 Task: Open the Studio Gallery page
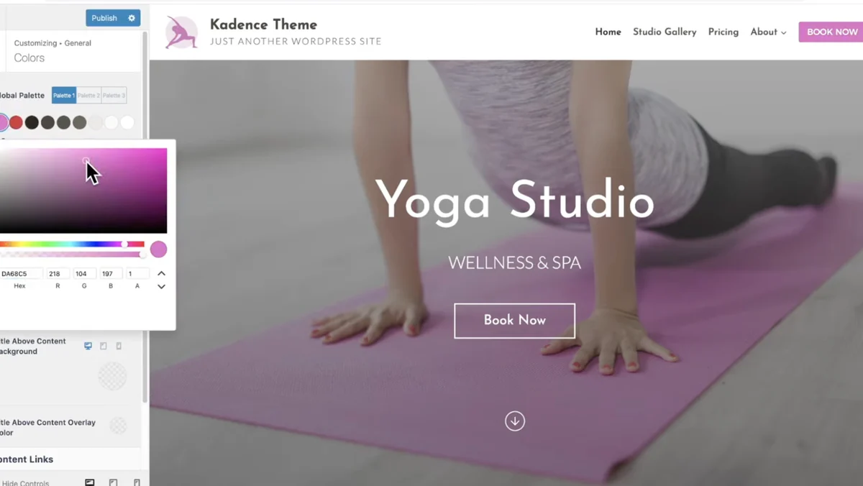[665, 32]
